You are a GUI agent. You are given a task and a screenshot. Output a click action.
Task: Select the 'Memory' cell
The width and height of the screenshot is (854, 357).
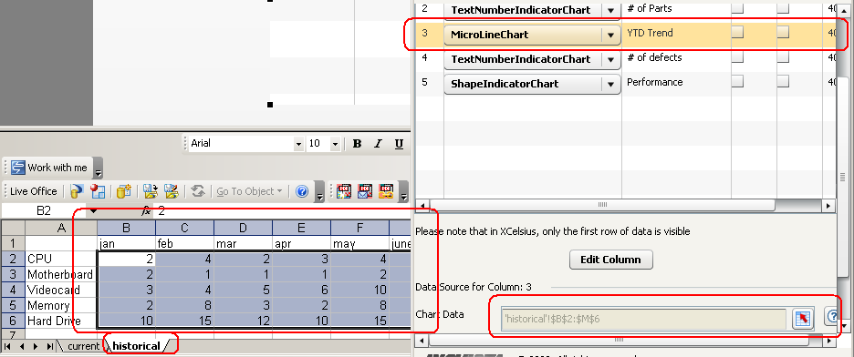click(x=61, y=305)
